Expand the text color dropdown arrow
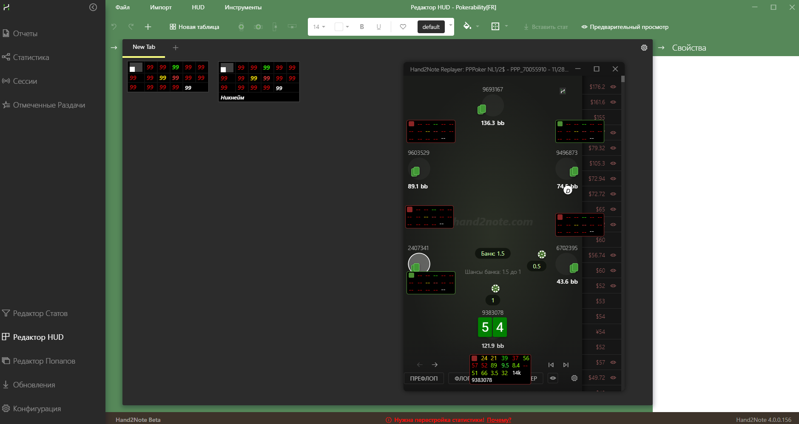 (x=347, y=27)
